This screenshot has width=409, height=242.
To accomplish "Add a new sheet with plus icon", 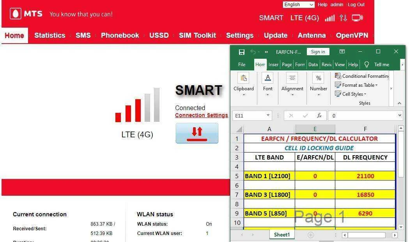I will 310,235.
